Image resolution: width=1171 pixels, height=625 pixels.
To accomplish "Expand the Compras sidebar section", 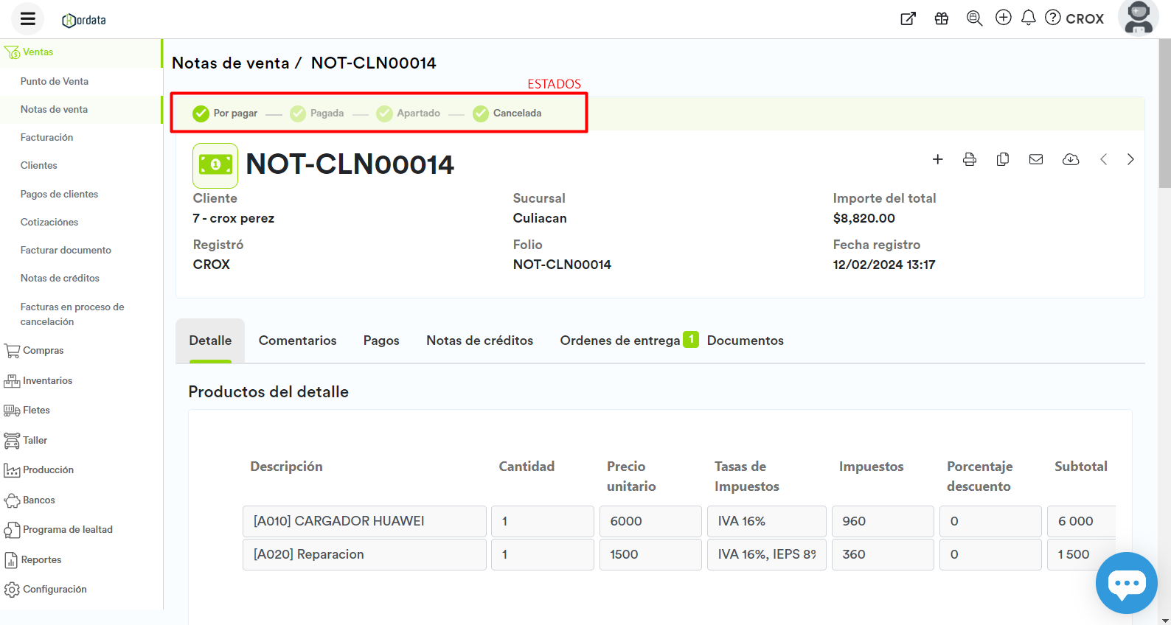I will click(43, 351).
